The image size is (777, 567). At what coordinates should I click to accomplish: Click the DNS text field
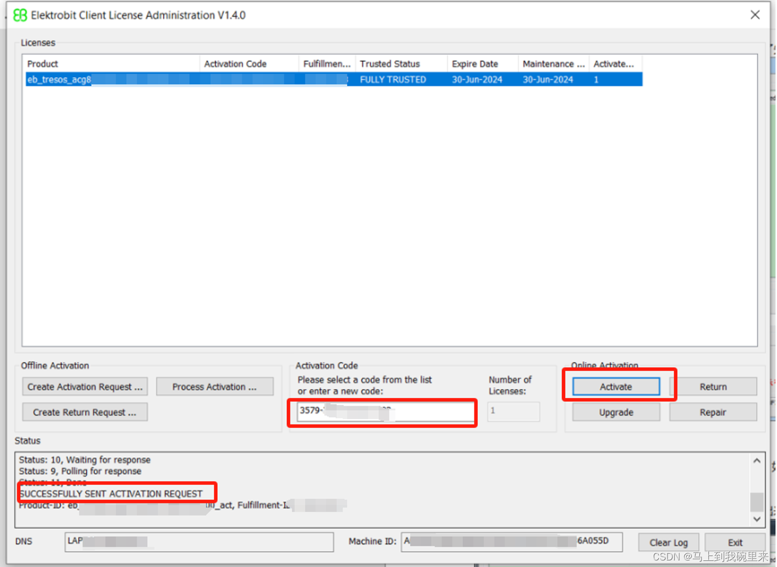[199, 542]
